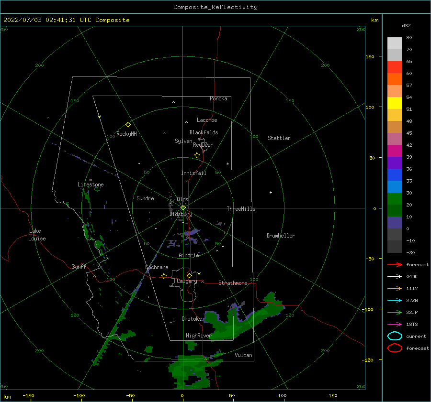The width and height of the screenshot is (431, 402).
Task: Click the Composite_Reflectivity title text
Action: [x=215, y=7]
